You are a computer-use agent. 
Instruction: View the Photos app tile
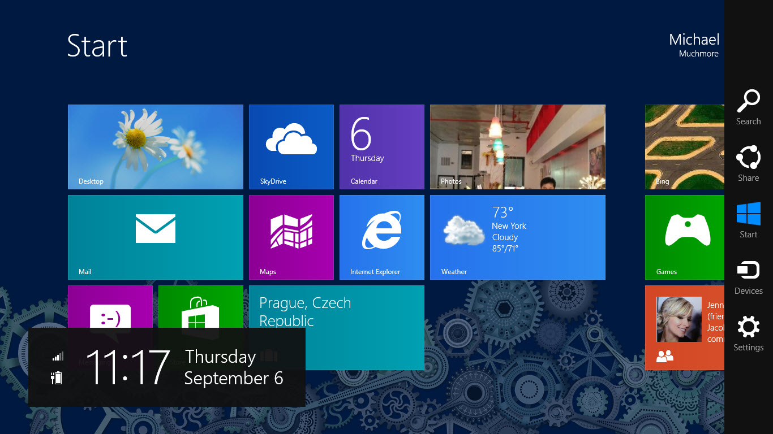point(517,147)
